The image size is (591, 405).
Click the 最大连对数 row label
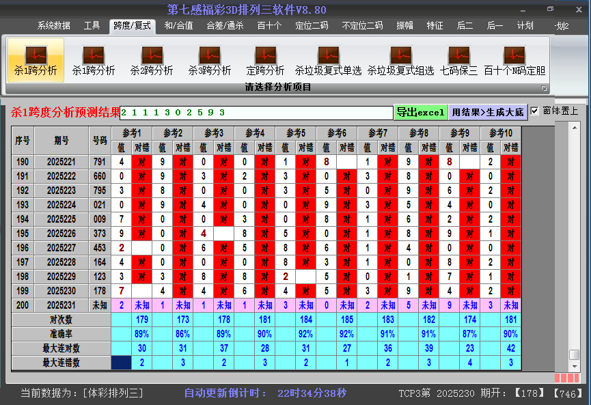pos(61,348)
